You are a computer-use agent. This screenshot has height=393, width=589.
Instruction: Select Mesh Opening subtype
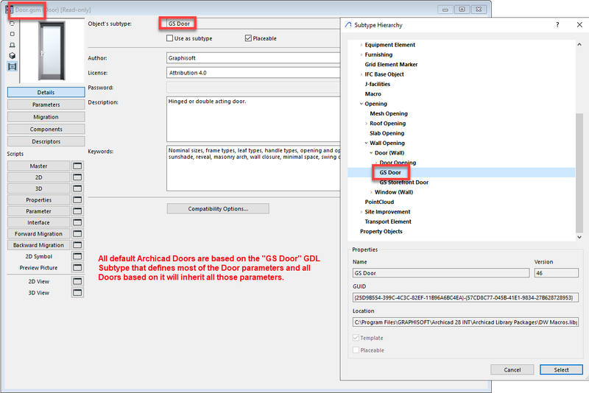click(389, 113)
